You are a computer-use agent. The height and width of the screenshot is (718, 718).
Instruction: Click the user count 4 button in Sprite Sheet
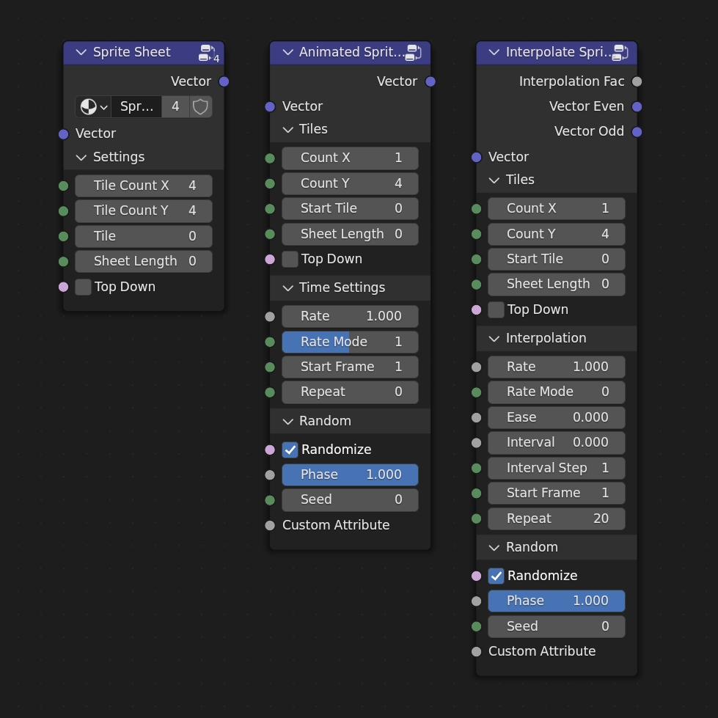point(175,106)
